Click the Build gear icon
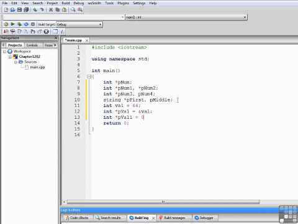 [x=6, y=24]
